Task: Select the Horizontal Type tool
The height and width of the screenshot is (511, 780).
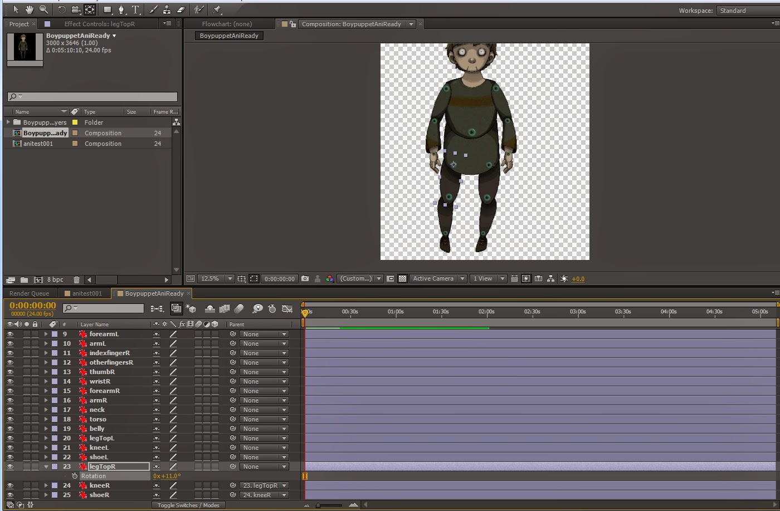Action: tap(135, 10)
